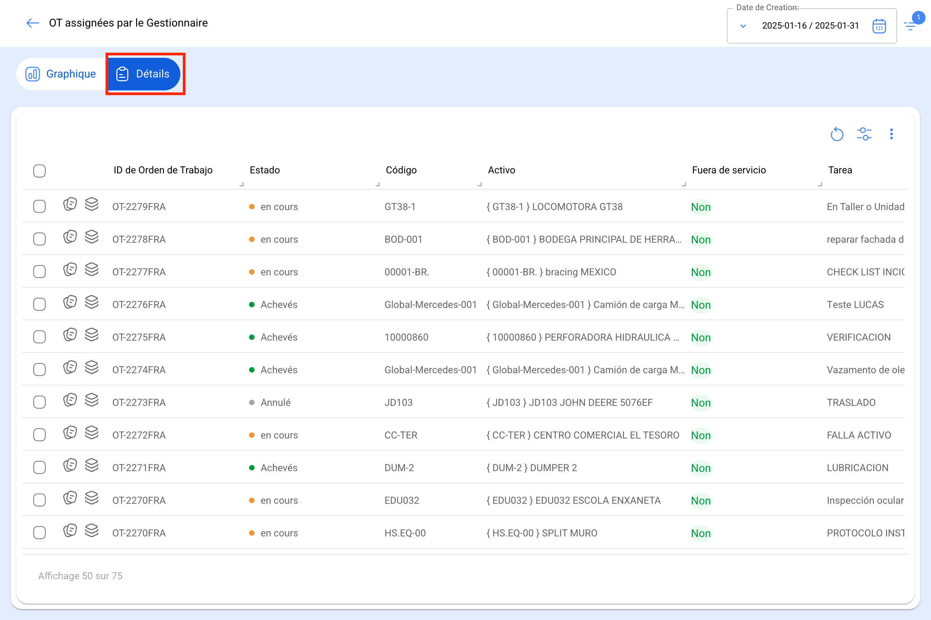
Task: Open layers icon for OT-2277FRA
Action: pyautogui.click(x=92, y=269)
